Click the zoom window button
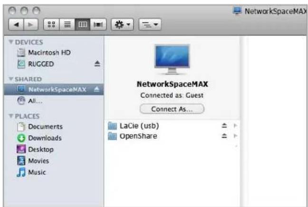 pos(36,11)
